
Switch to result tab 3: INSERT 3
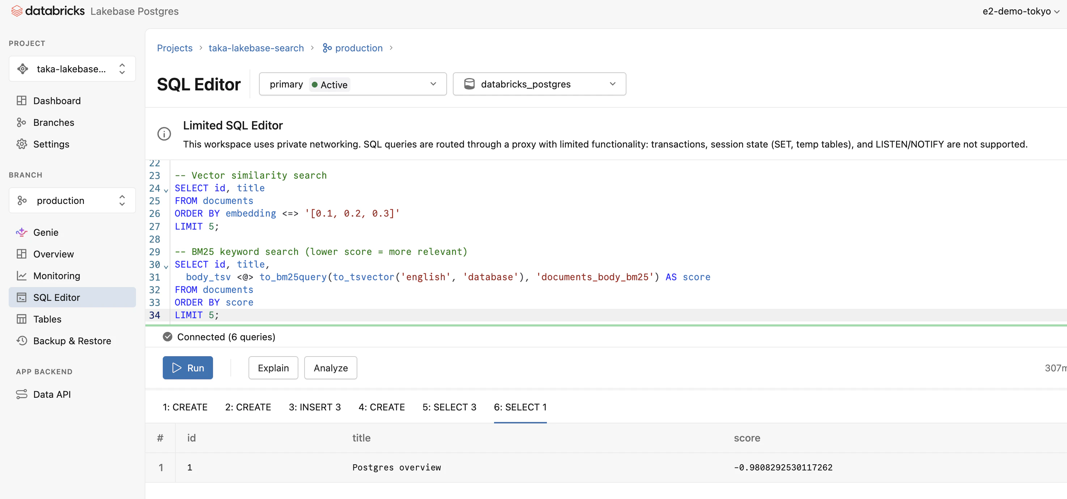point(315,407)
